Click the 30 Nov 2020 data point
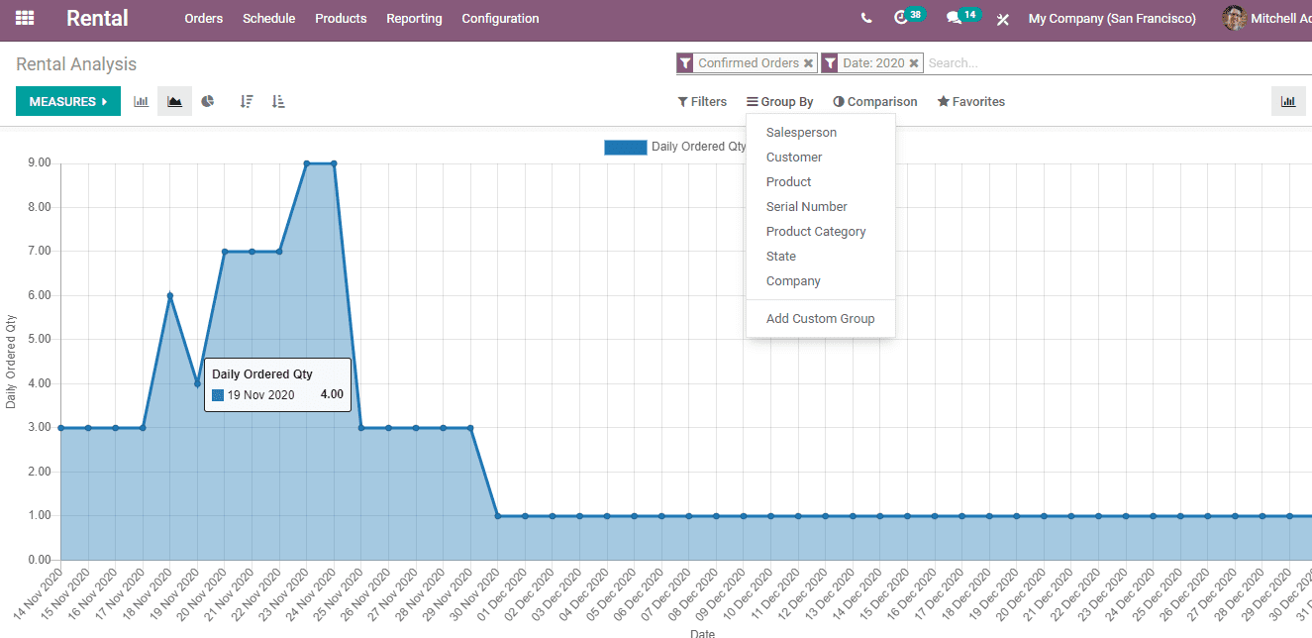 coord(497,515)
